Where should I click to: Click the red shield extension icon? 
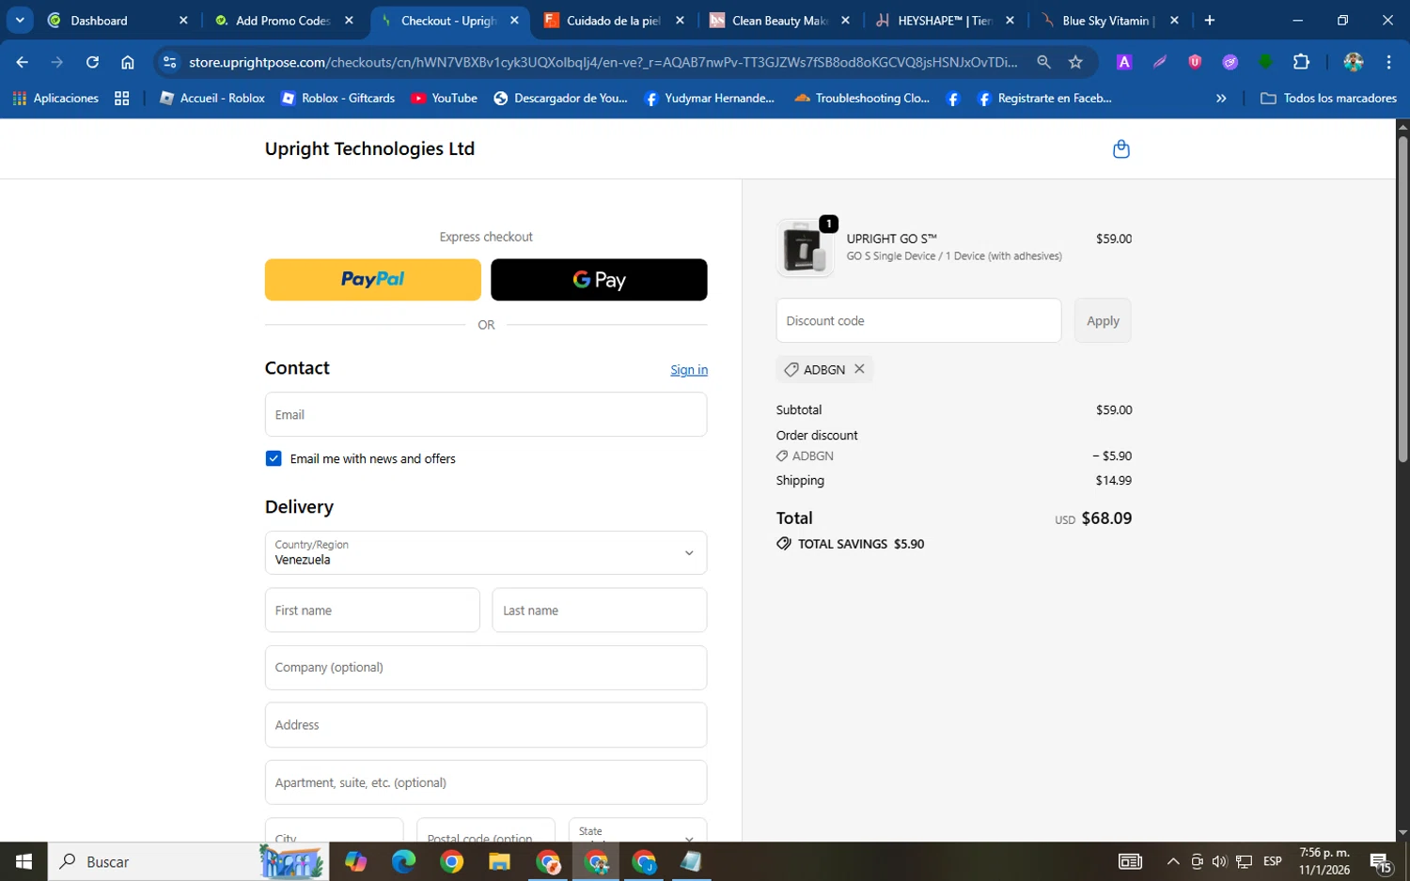(1195, 62)
